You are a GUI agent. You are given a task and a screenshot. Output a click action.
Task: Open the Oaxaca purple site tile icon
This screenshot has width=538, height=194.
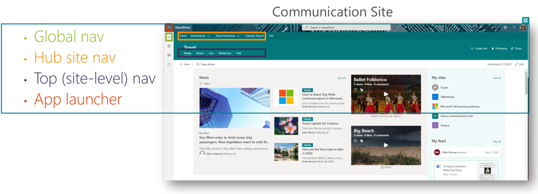click(435, 125)
